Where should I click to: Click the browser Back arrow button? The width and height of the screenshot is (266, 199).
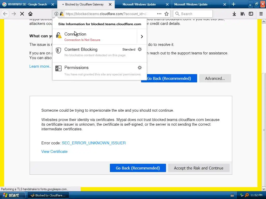[5, 14]
